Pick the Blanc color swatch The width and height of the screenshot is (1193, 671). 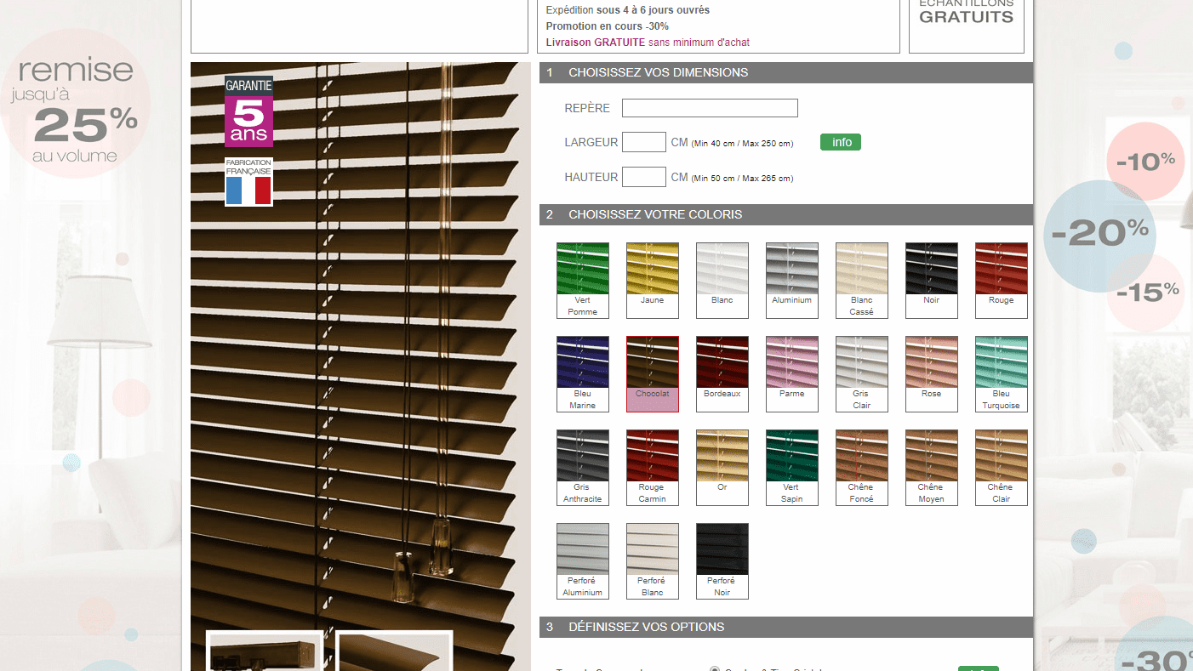[722, 281]
